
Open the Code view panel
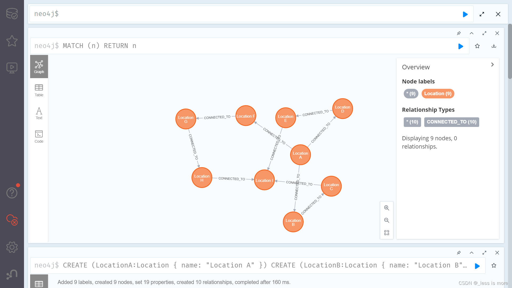pyautogui.click(x=39, y=137)
